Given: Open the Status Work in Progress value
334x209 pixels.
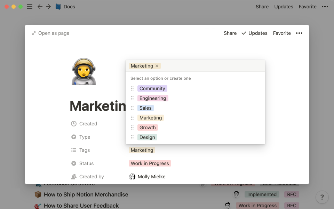Looking at the screenshot, I should (150, 163).
